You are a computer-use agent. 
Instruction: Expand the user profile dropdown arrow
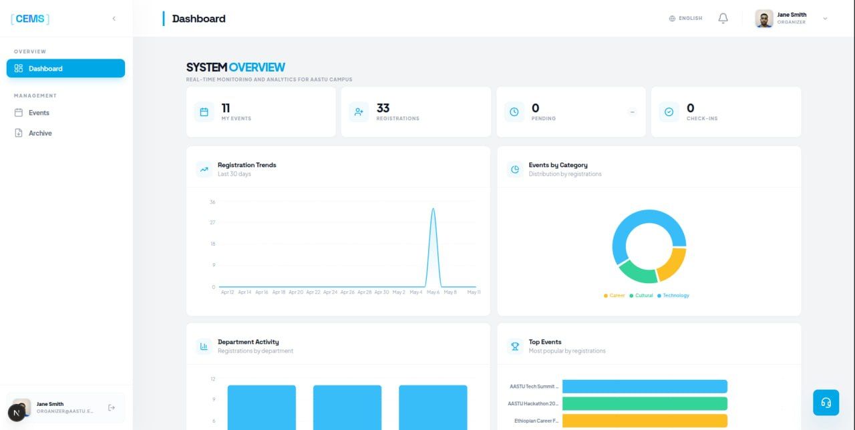[825, 19]
